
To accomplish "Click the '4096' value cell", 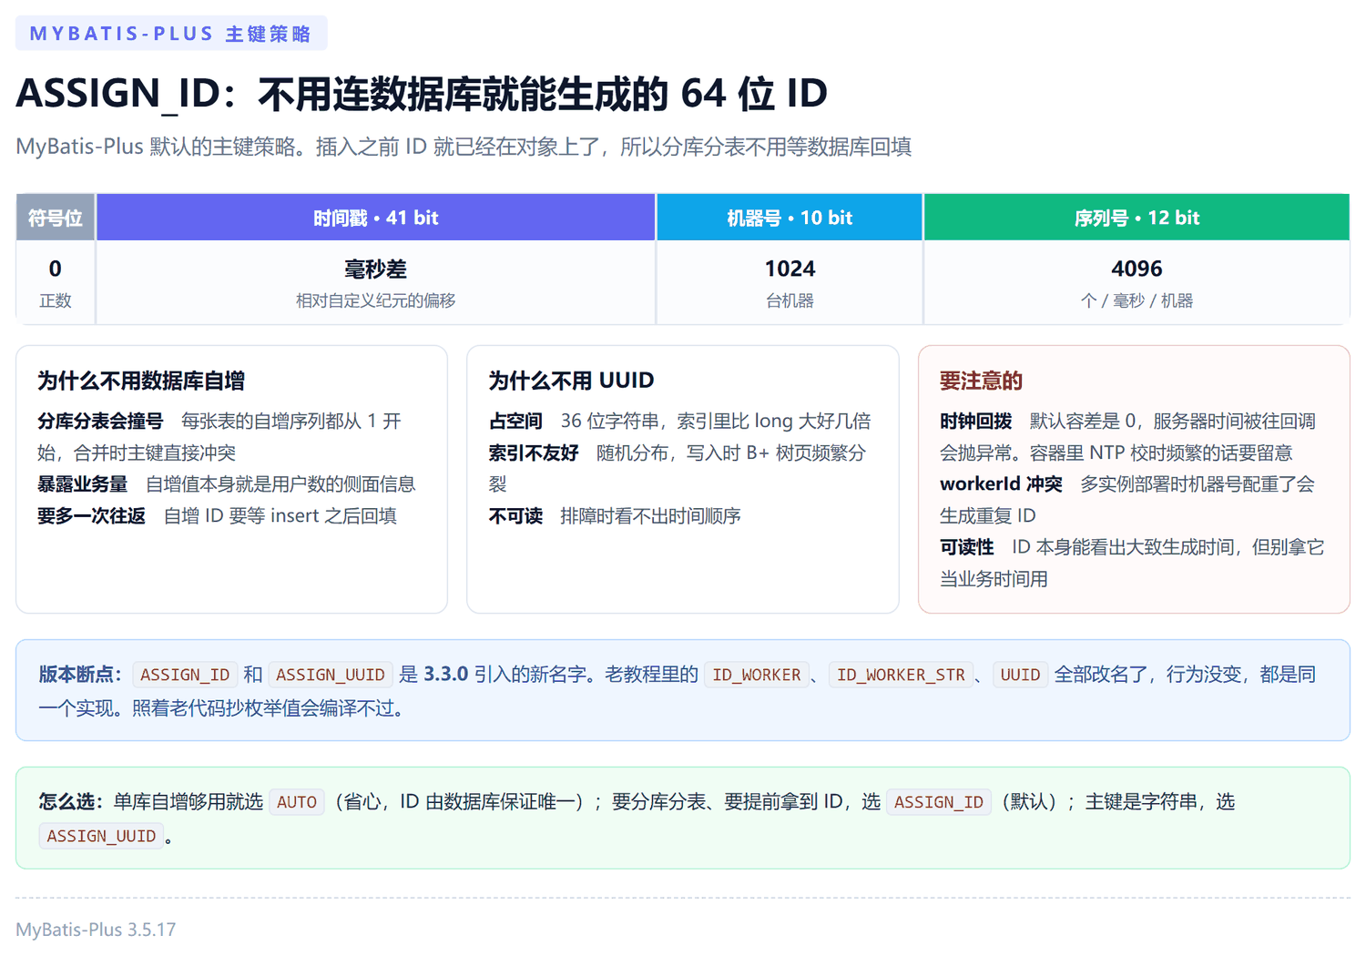I will coord(1137,269).
